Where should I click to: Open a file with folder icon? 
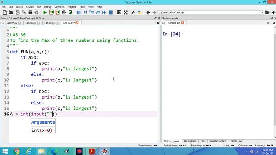coord(11,12)
